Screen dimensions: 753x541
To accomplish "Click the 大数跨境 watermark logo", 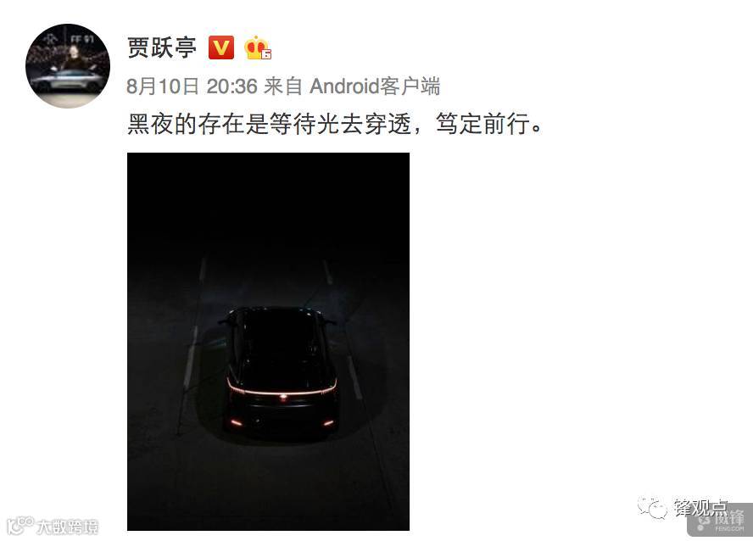I will pyautogui.click(x=20, y=526).
